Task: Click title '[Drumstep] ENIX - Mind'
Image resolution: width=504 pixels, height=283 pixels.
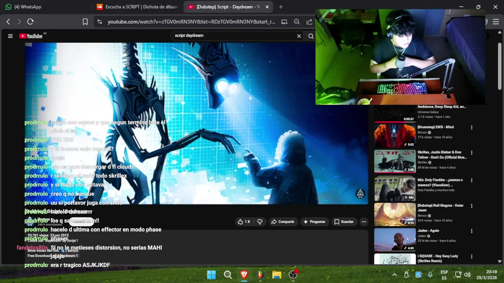Action: 435,127
